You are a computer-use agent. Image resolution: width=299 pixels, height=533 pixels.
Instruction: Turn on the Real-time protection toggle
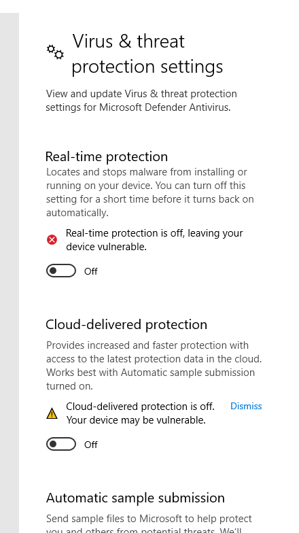(x=61, y=271)
